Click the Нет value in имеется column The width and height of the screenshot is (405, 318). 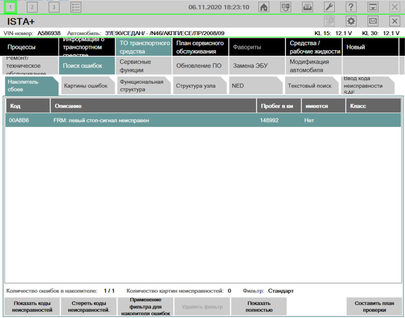click(x=309, y=120)
